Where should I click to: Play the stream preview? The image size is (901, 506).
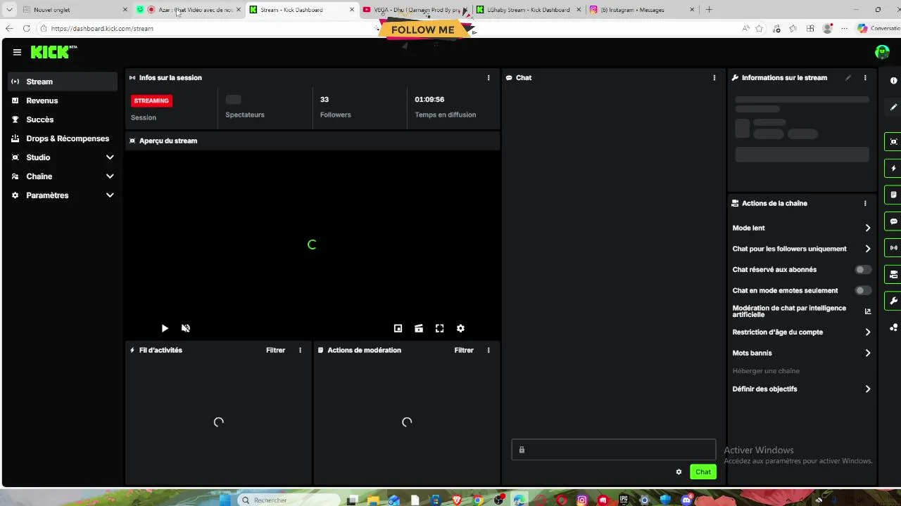pos(165,328)
